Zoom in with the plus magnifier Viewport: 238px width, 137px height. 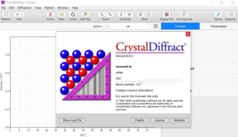110,15
